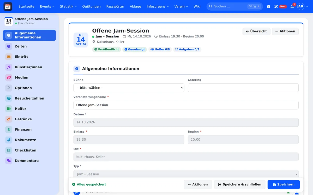This screenshot has width=313, height=195.
Task: Expand the Infoscreens menu
Action: [158, 6]
